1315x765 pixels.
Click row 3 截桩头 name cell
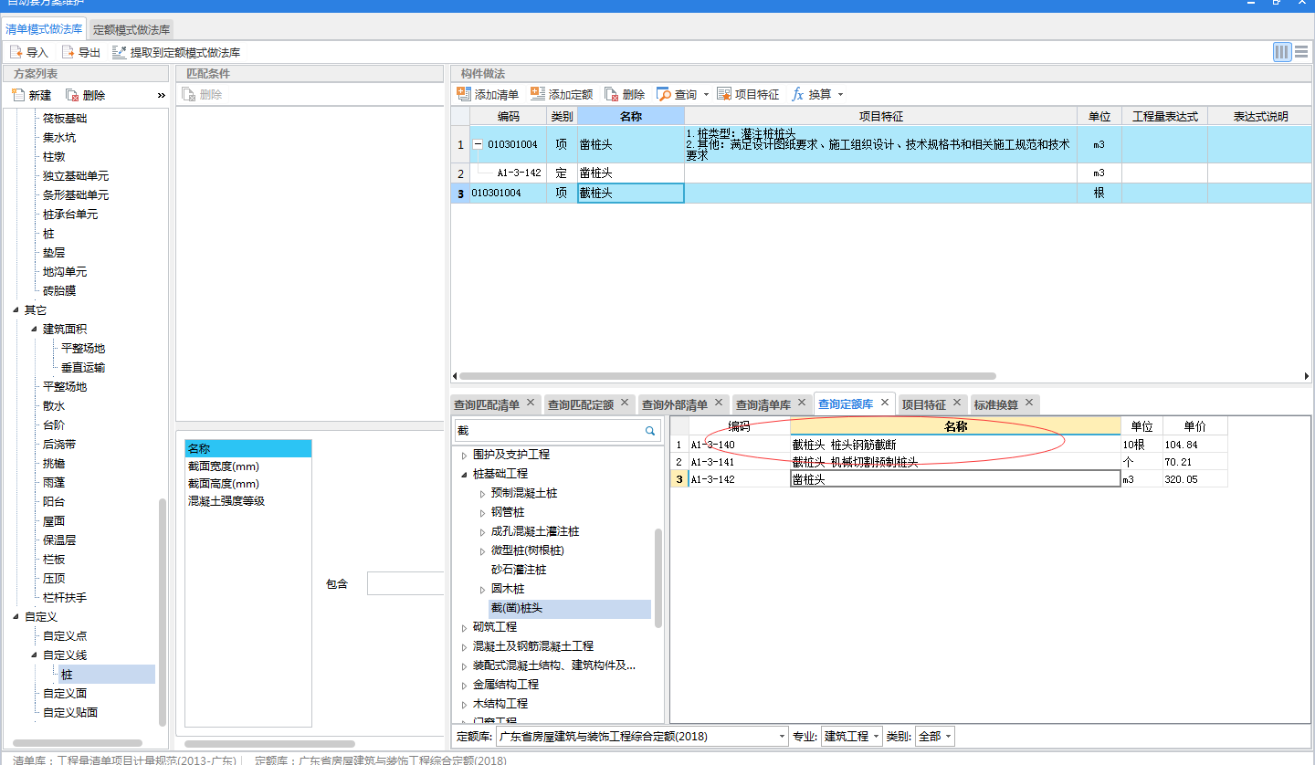click(x=631, y=193)
